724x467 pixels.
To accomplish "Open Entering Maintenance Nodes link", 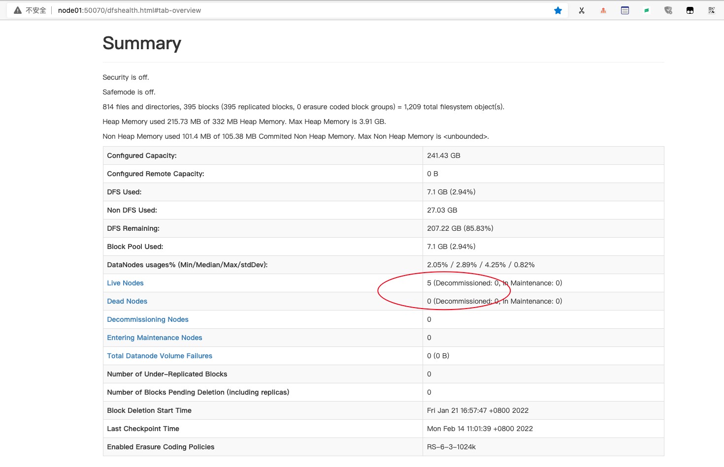I will pyautogui.click(x=155, y=338).
